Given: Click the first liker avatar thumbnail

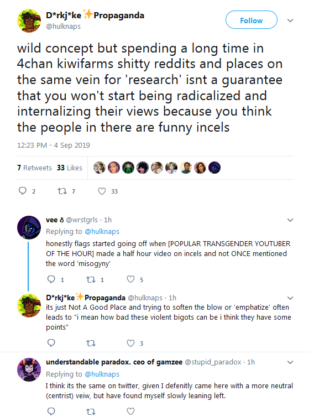Looking at the screenshot, I should 99,168.
